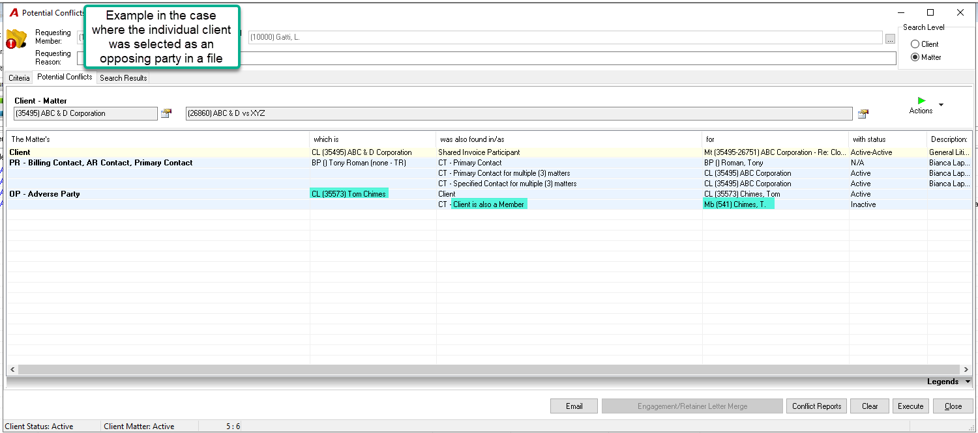The height and width of the screenshot is (433, 978).
Task: Click "Client Status: Active" in the status bar
Action: click(x=39, y=426)
